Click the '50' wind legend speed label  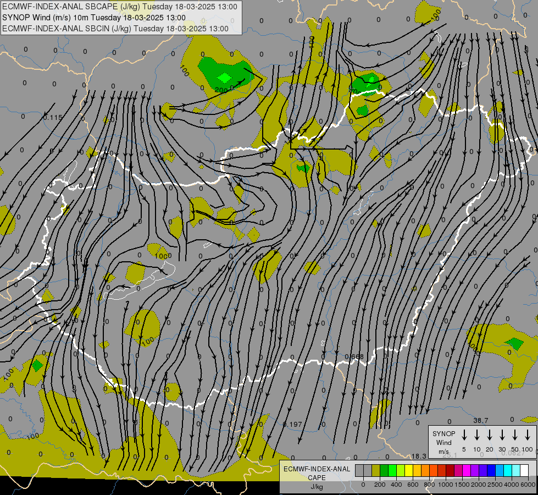pyautogui.click(x=515, y=449)
